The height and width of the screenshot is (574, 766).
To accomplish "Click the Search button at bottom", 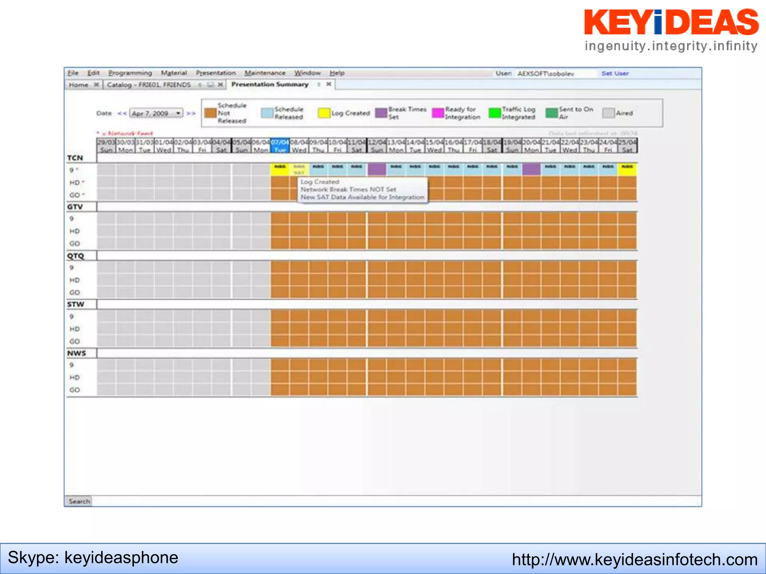I will (x=79, y=501).
